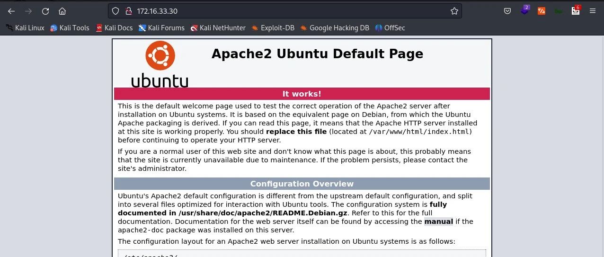
Task: Click the shield tracking protection icon
Action: [116, 11]
